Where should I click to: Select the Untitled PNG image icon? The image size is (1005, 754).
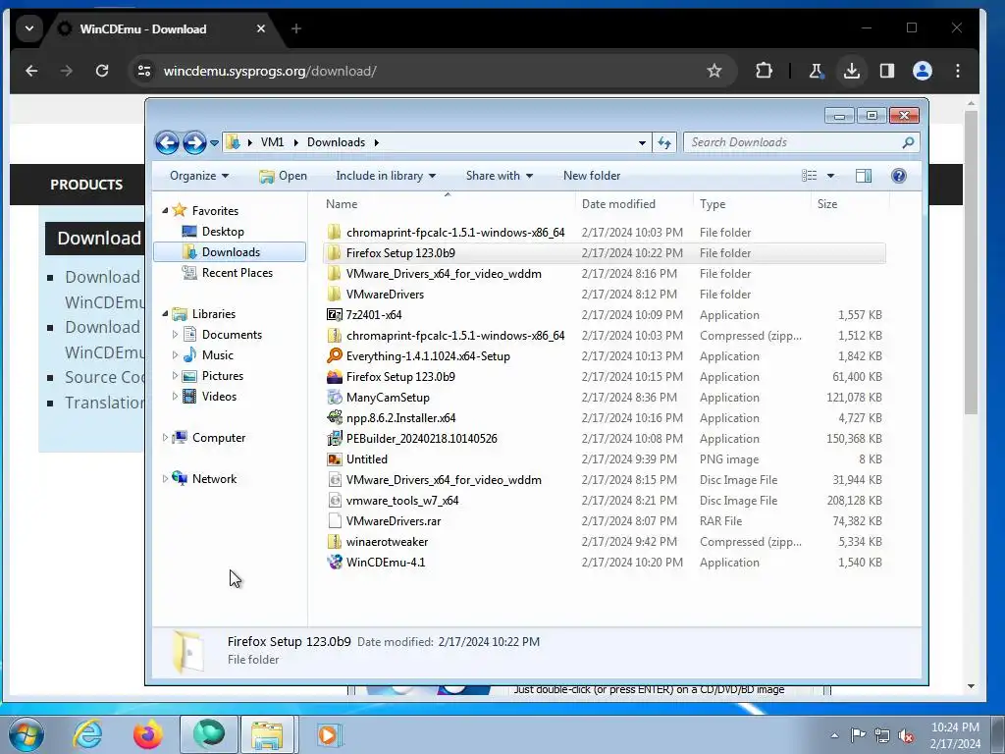pyautogui.click(x=334, y=459)
